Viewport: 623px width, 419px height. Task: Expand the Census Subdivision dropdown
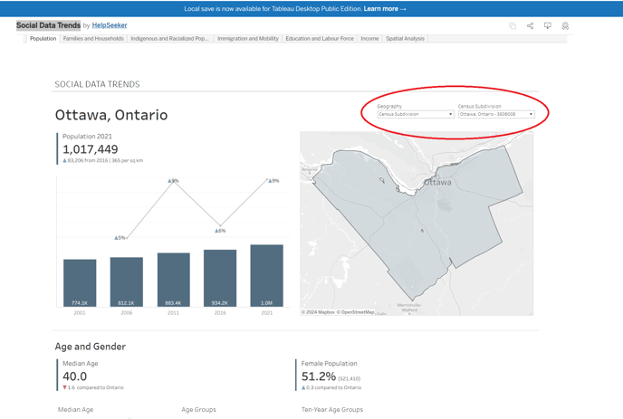(x=496, y=115)
